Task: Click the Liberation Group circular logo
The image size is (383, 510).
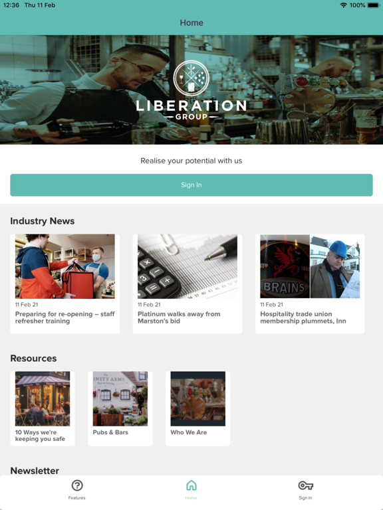Action: point(191,78)
